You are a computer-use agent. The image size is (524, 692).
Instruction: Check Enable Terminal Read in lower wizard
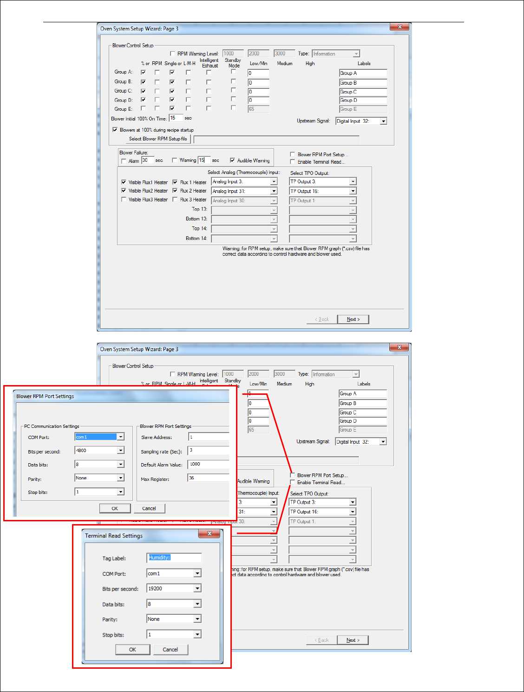(x=292, y=482)
